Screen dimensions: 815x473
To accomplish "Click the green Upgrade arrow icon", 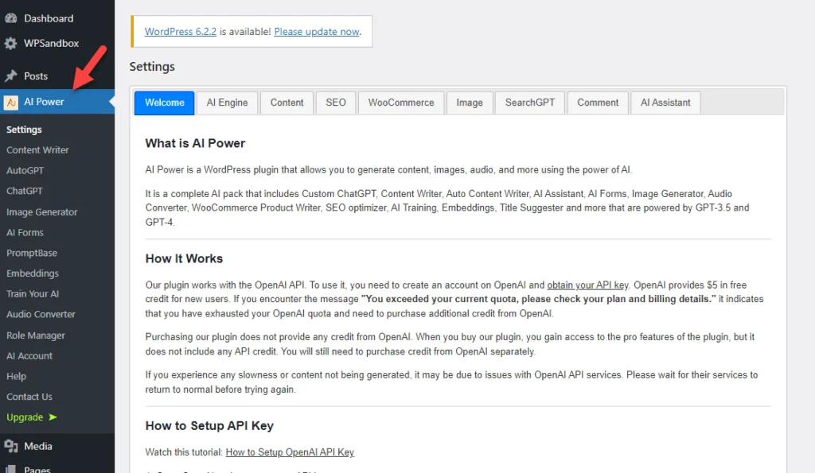I will pos(53,417).
